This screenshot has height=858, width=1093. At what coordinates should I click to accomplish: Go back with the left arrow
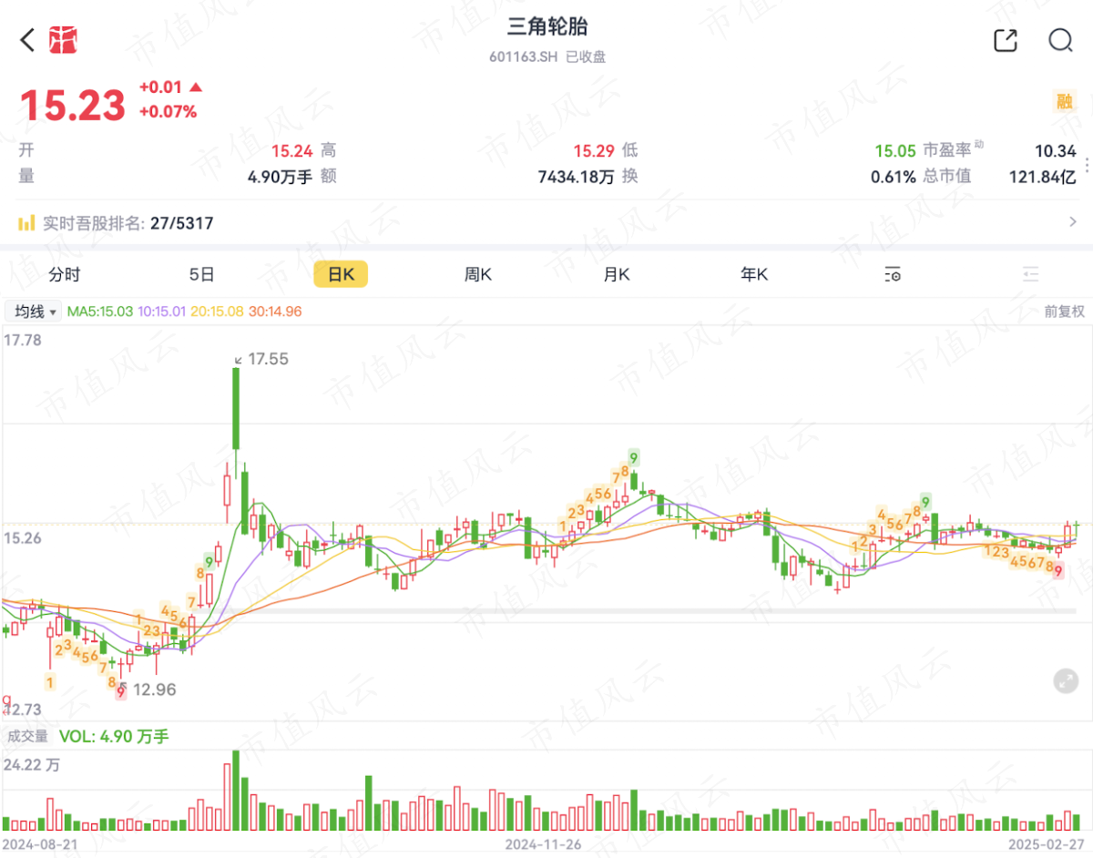click(x=27, y=40)
